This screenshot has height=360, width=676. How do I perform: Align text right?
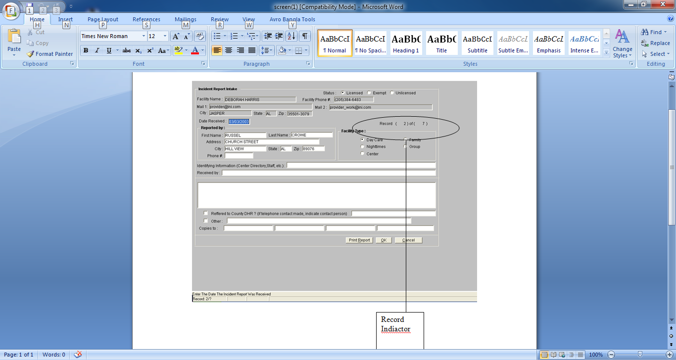point(241,50)
